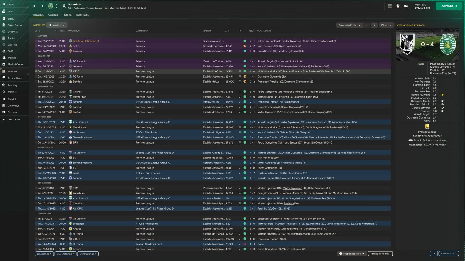Click the Arrange Friendly button
Screen dimensions: 465x261
(x=380, y=254)
